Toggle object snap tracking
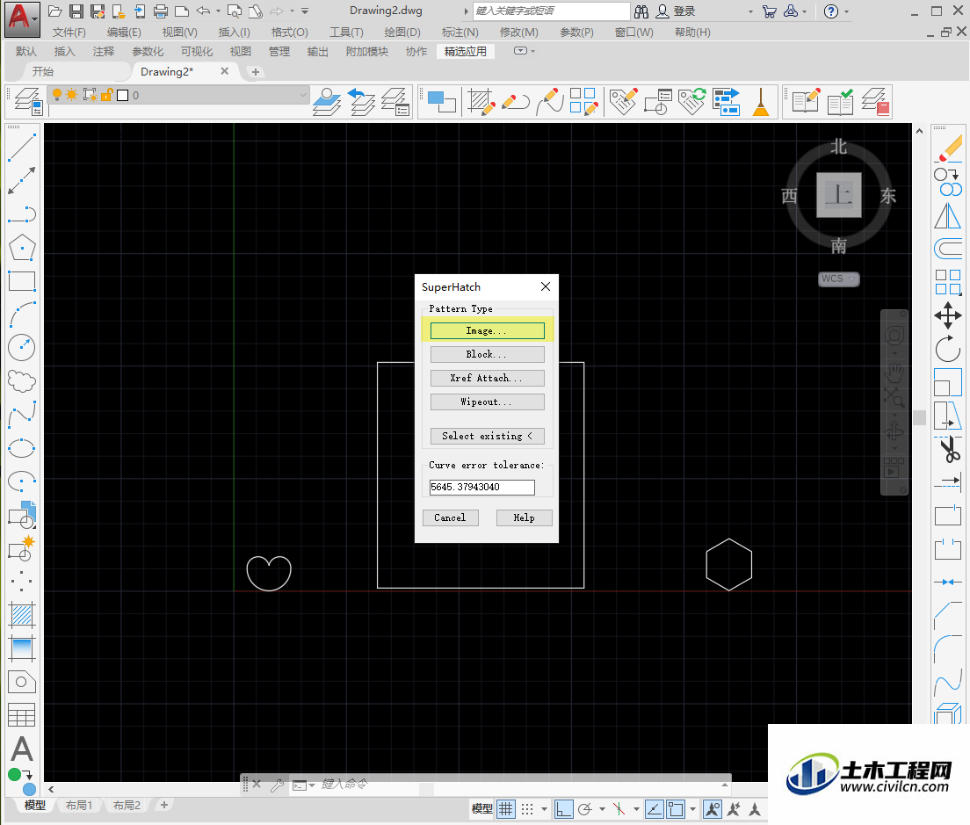This screenshot has height=825, width=970. pyautogui.click(x=655, y=809)
